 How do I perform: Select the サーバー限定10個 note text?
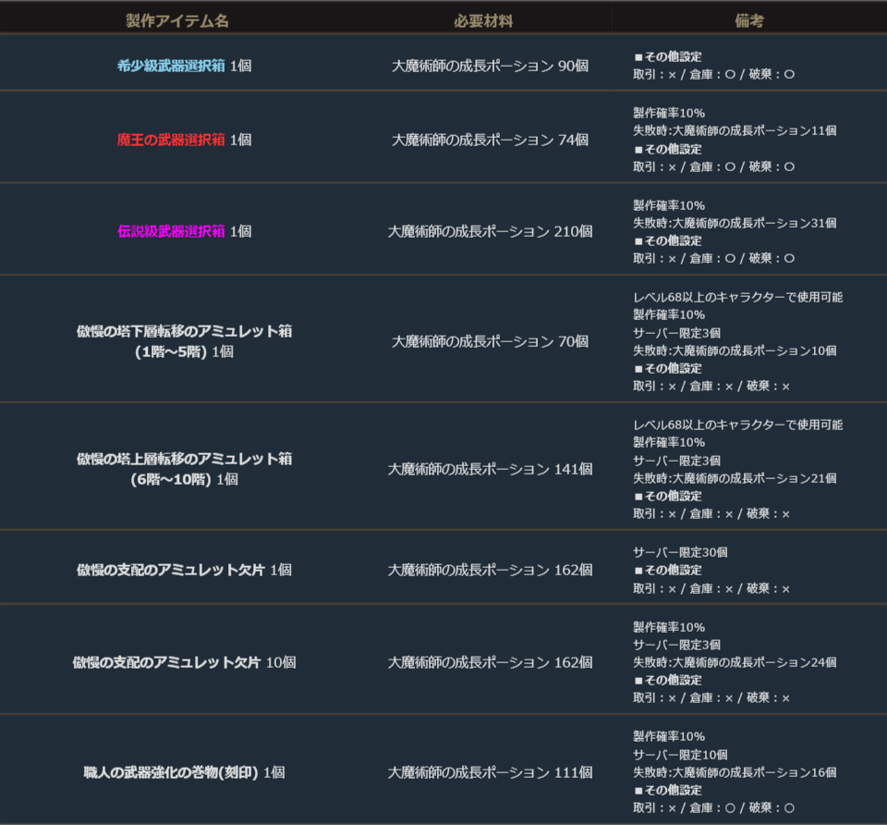(680, 755)
